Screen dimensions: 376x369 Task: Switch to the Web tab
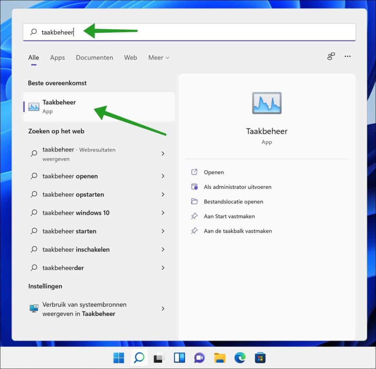pos(130,58)
